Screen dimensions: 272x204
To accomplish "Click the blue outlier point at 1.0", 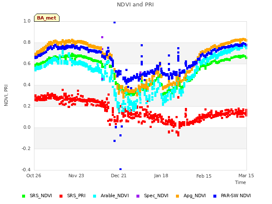I will click(x=114, y=22).
